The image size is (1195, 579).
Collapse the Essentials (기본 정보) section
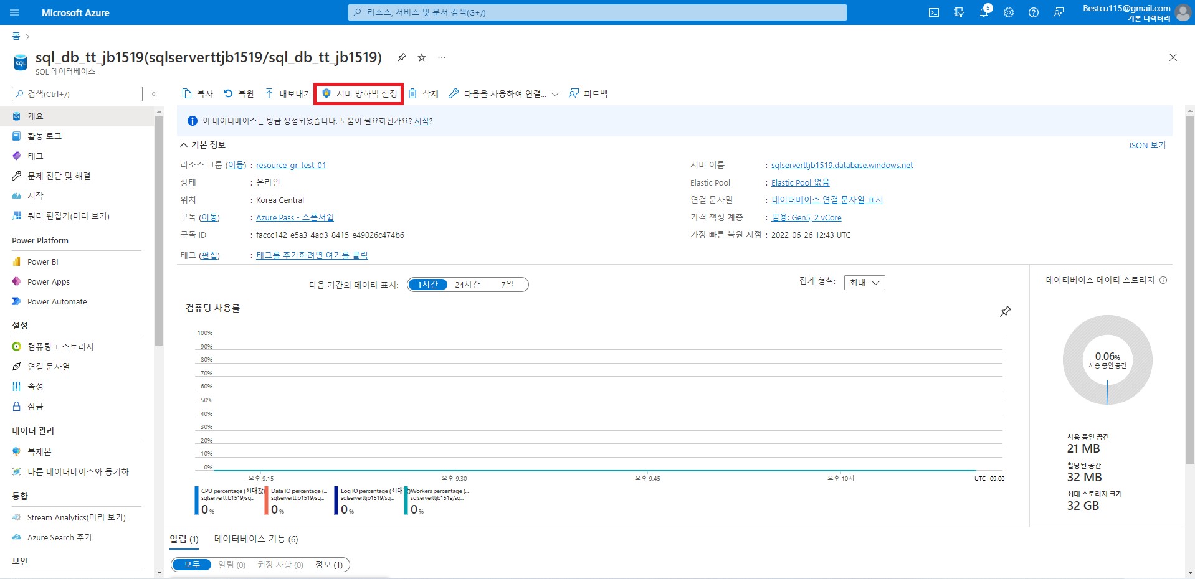pyautogui.click(x=203, y=144)
